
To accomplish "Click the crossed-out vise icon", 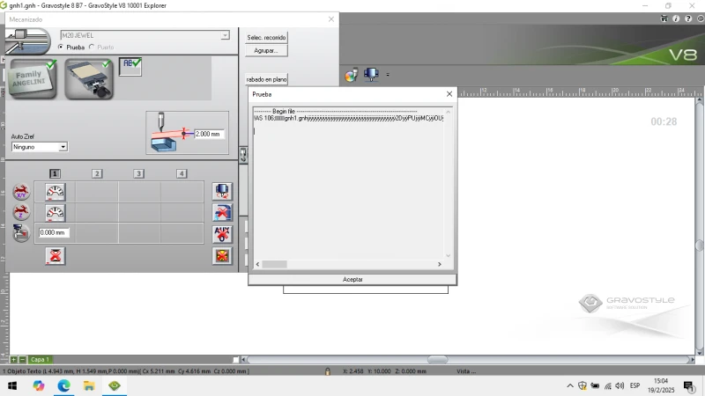I will (222, 213).
